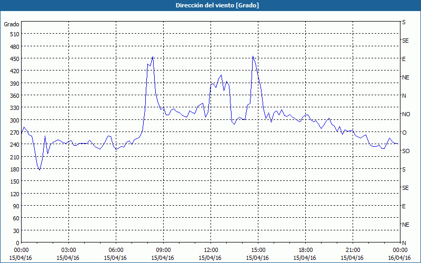Click the 00:00 time label dated 15/04/16
This screenshot has height=263, width=421.
[21, 250]
